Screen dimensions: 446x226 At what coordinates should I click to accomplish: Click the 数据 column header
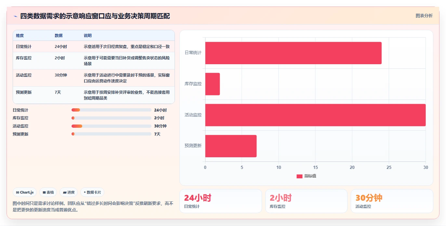59,36
